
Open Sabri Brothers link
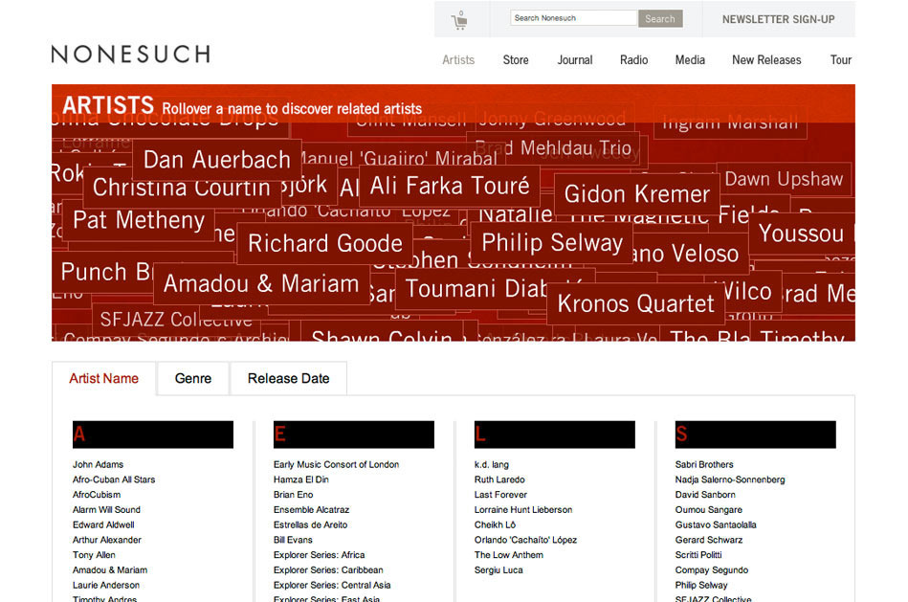(x=704, y=465)
